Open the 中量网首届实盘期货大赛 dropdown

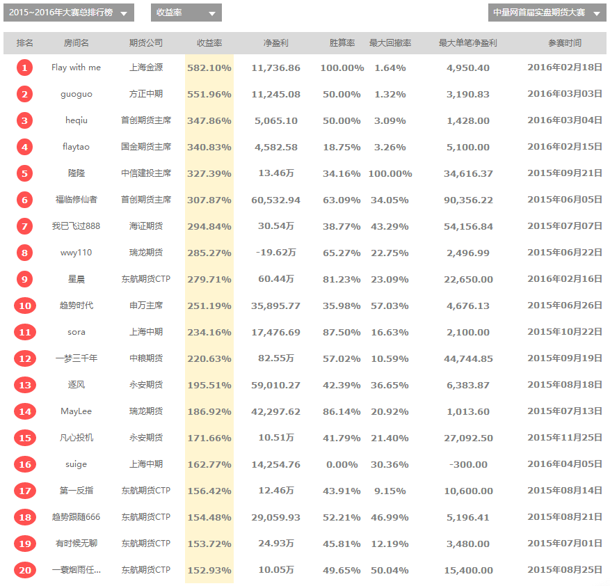pyautogui.click(x=547, y=13)
